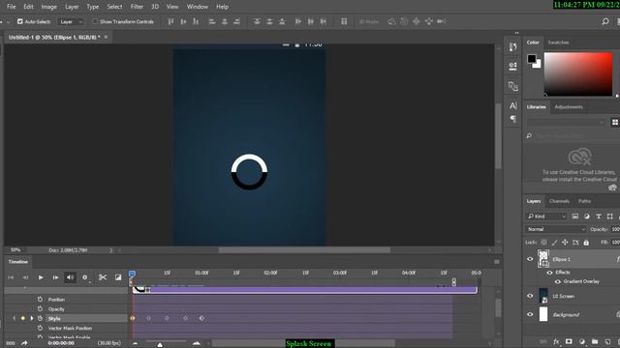Toggle the Auto-Select checkbox
Image resolution: width=620 pixels, height=348 pixels.
pyautogui.click(x=19, y=21)
